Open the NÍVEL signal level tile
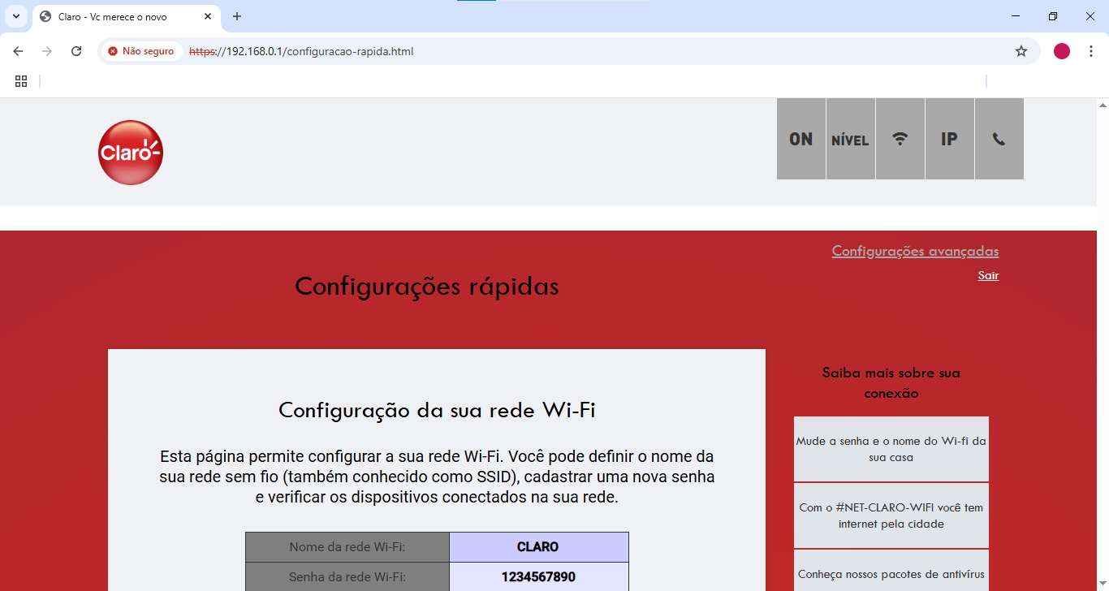 click(x=851, y=139)
